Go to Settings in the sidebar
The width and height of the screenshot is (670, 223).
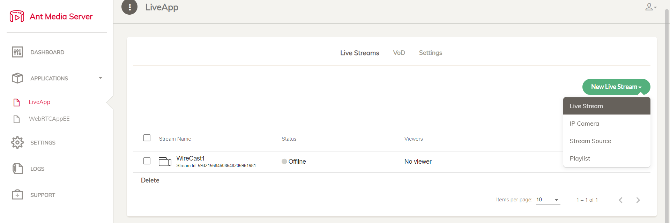[43, 143]
